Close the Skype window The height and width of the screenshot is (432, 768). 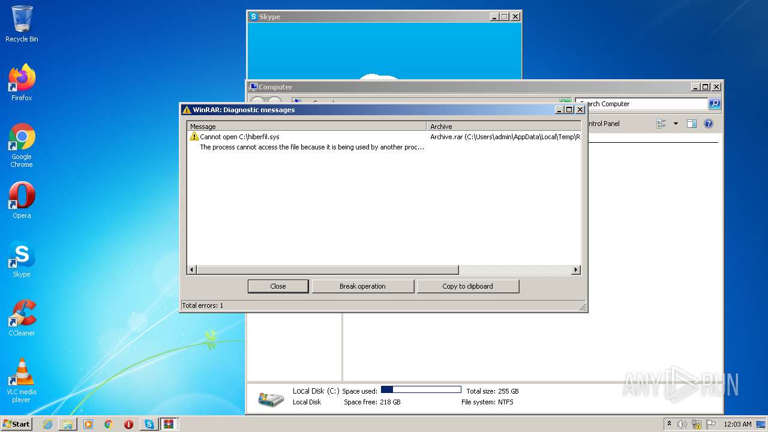[x=515, y=17]
